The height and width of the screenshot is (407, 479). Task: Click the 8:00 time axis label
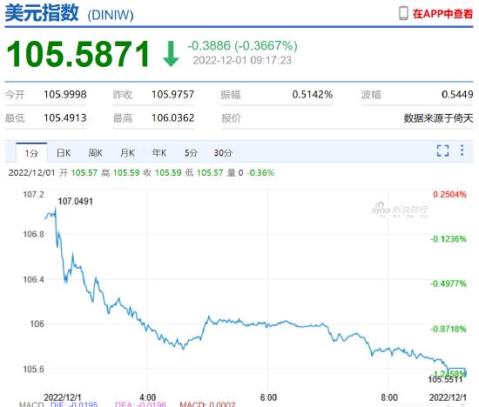tap(389, 397)
